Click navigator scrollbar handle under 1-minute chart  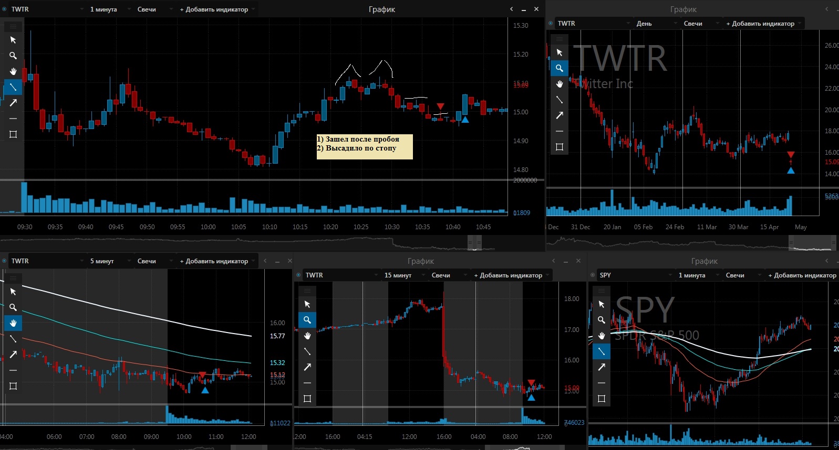(474, 243)
